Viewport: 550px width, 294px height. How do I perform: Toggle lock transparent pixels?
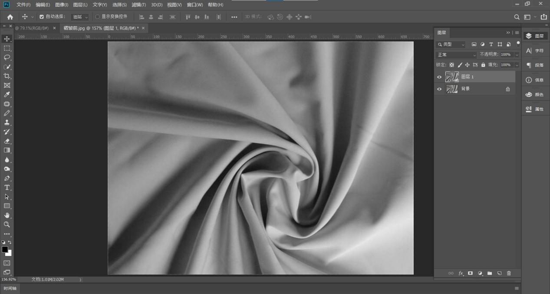click(451, 65)
